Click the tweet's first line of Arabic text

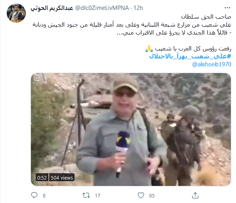point(206,17)
